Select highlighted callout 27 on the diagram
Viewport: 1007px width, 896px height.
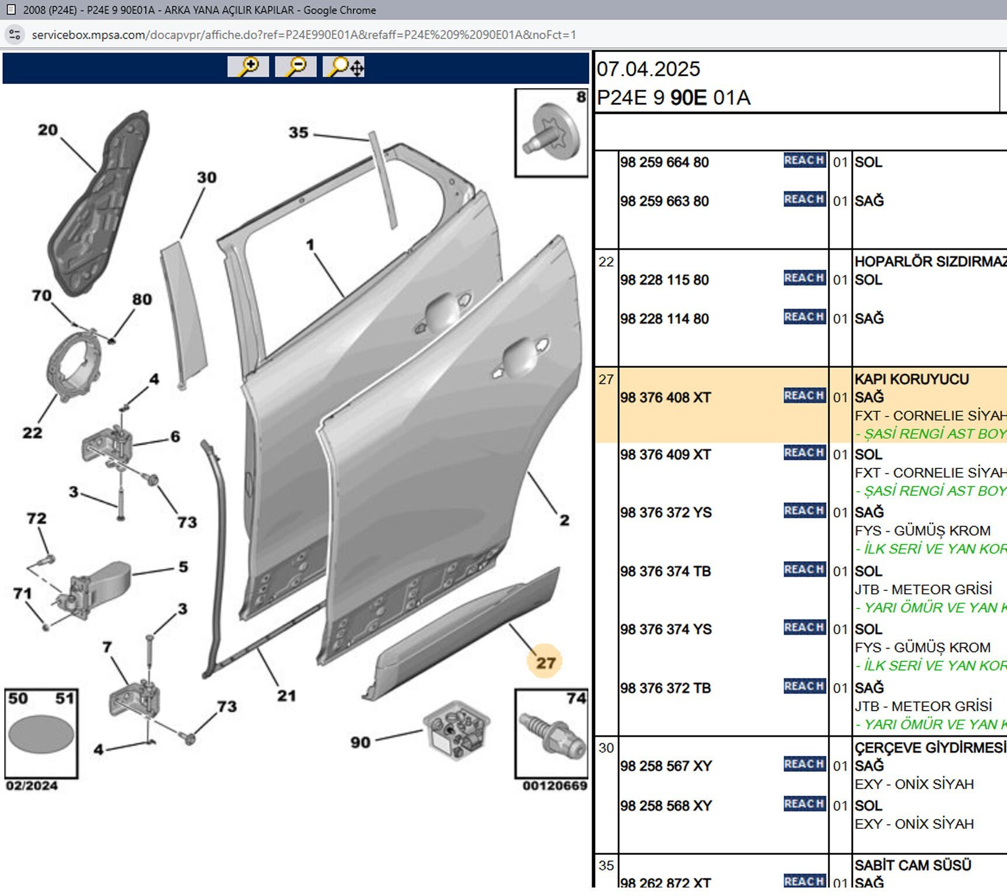coord(545,663)
